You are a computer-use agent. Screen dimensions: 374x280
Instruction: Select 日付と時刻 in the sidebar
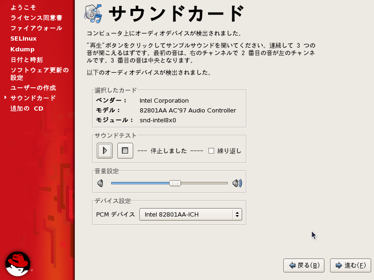click(x=27, y=60)
